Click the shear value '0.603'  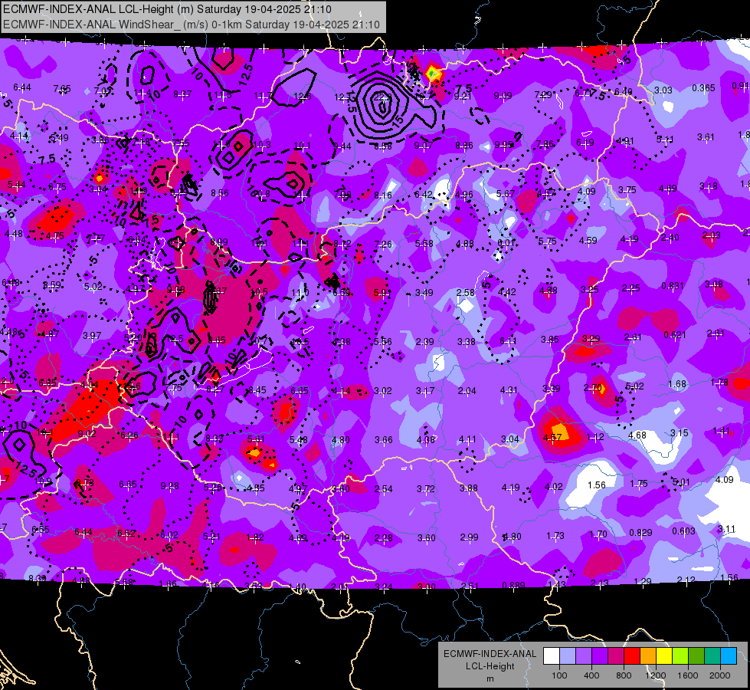(684, 531)
